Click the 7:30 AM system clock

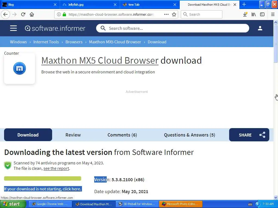(x=268, y=204)
